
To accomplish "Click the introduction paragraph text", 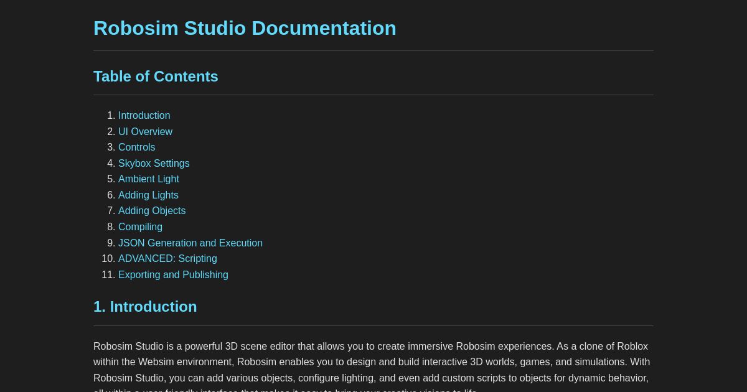I will tap(372, 362).
